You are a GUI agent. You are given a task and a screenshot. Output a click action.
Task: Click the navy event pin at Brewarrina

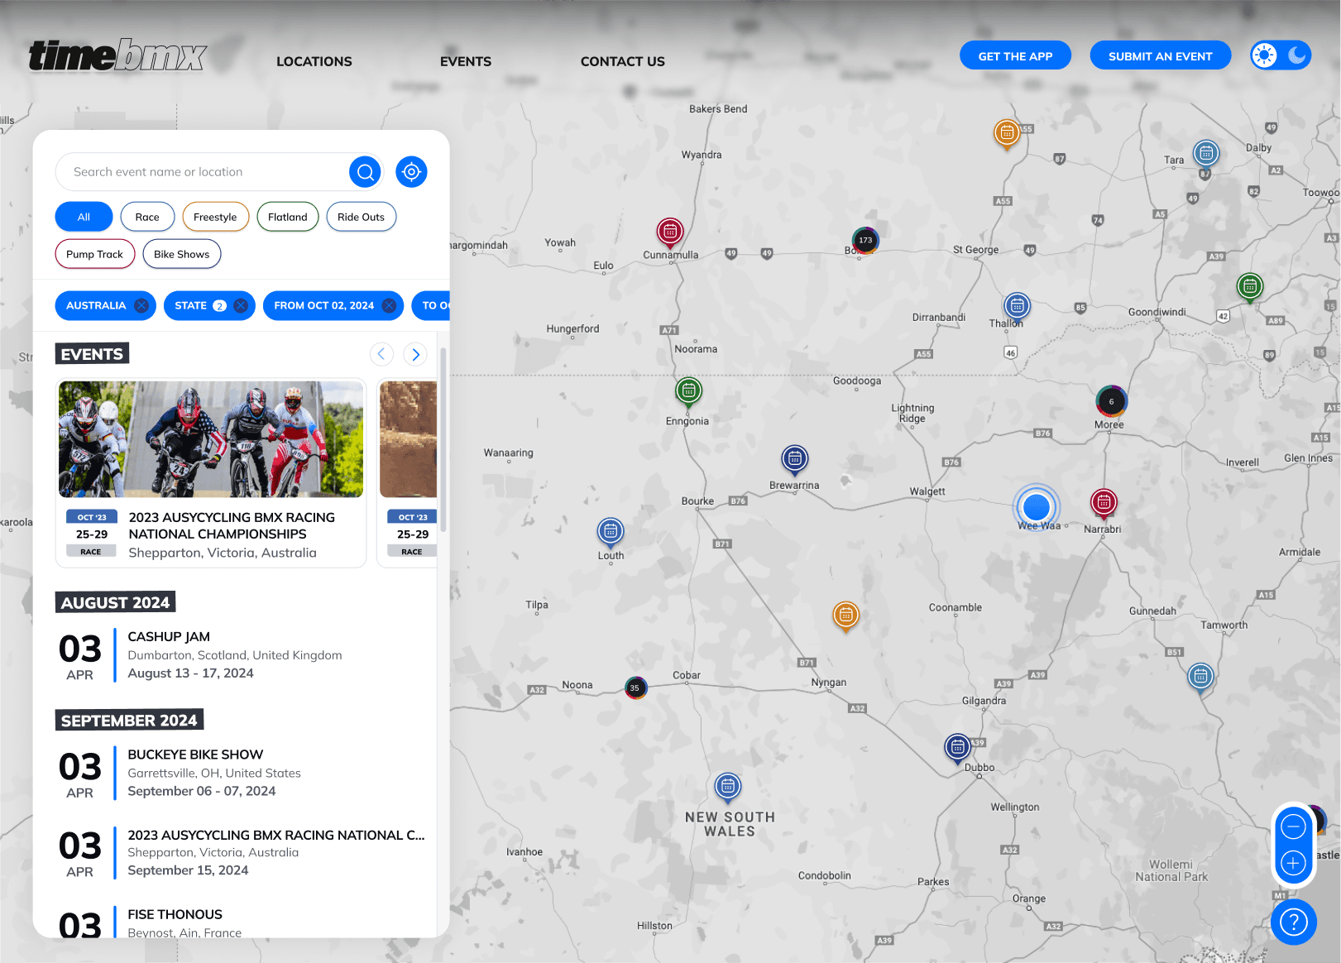[x=795, y=459]
